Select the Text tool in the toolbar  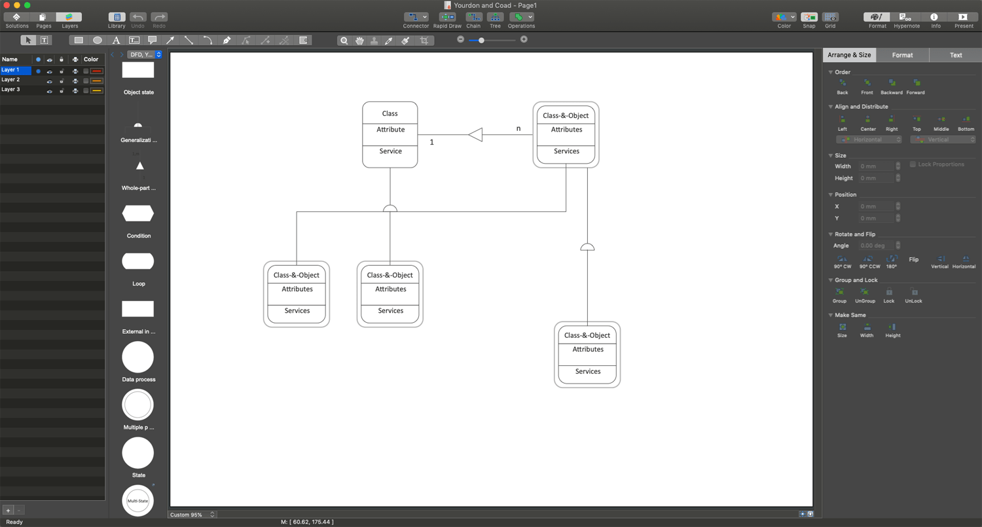point(115,40)
